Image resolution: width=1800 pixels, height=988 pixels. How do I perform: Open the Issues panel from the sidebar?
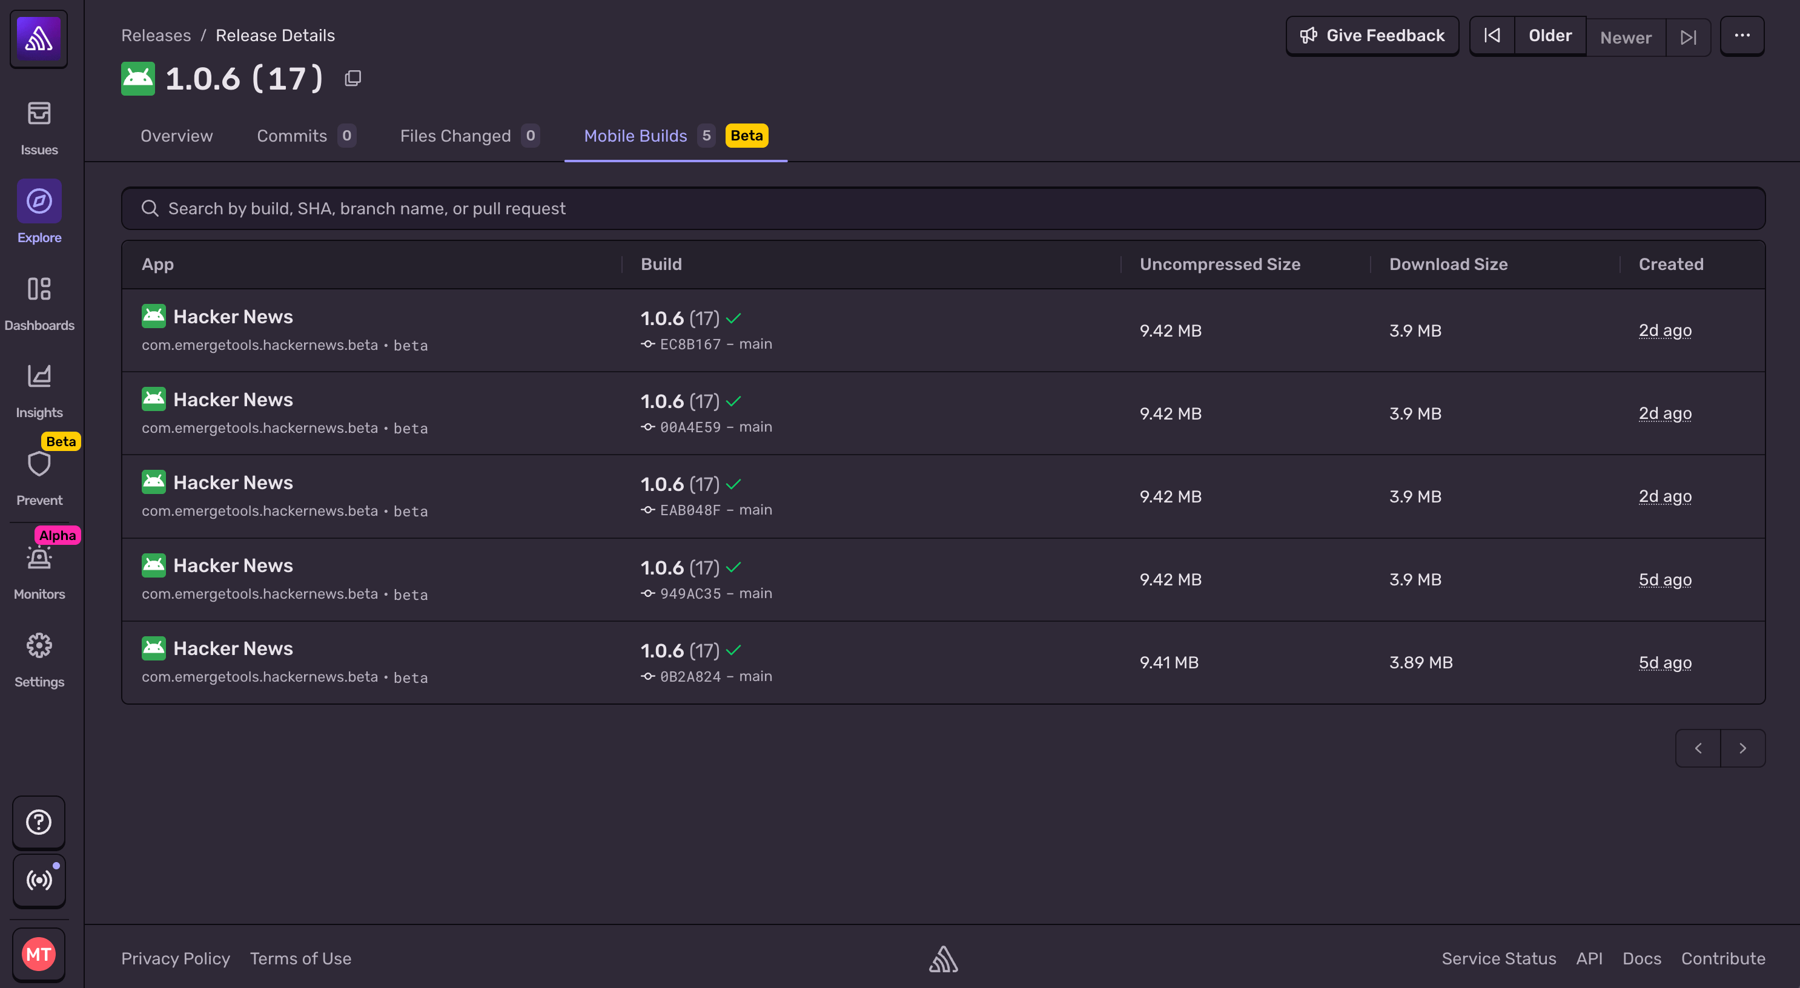point(38,126)
